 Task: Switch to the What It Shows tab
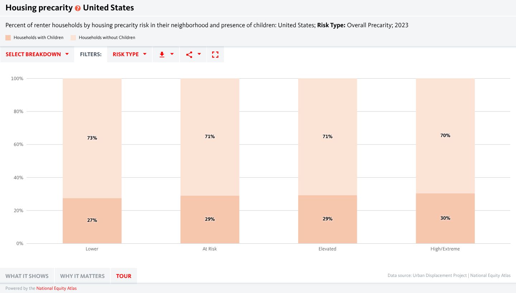(27, 276)
